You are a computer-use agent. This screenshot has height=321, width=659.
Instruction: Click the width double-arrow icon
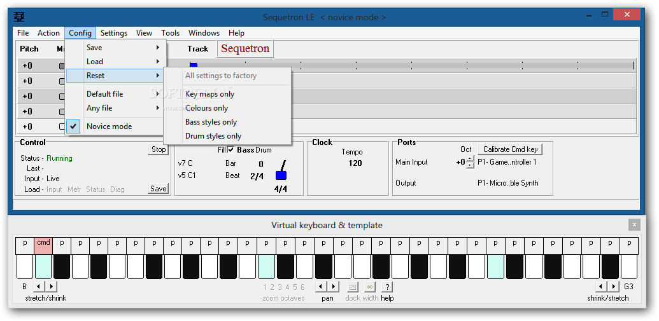click(x=370, y=287)
